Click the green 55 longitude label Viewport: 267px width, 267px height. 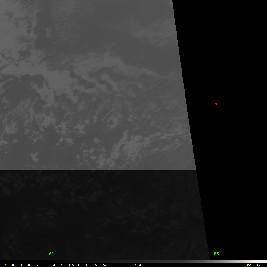(x=217, y=254)
